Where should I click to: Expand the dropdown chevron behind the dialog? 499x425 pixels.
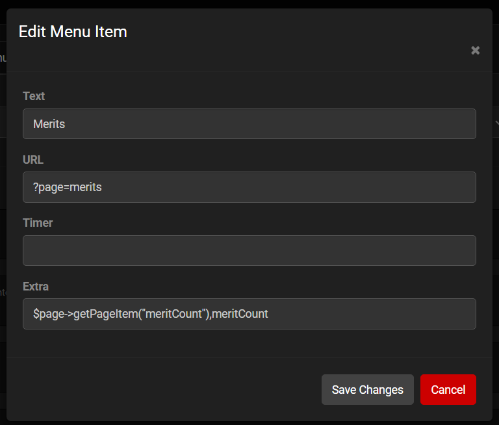(496, 123)
